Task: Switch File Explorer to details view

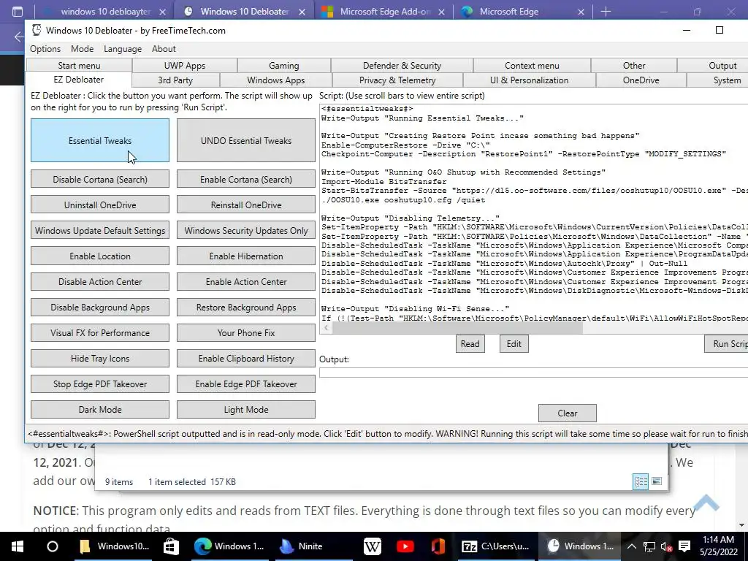Action: [641, 482]
